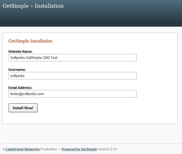Open the Cagintranet Networks link

23,149
